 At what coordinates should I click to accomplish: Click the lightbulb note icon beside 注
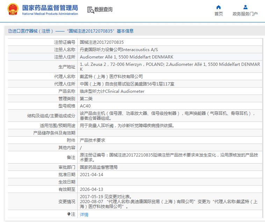(69, 214)
